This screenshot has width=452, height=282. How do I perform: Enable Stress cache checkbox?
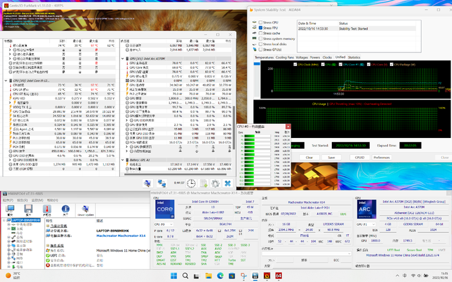(260, 34)
